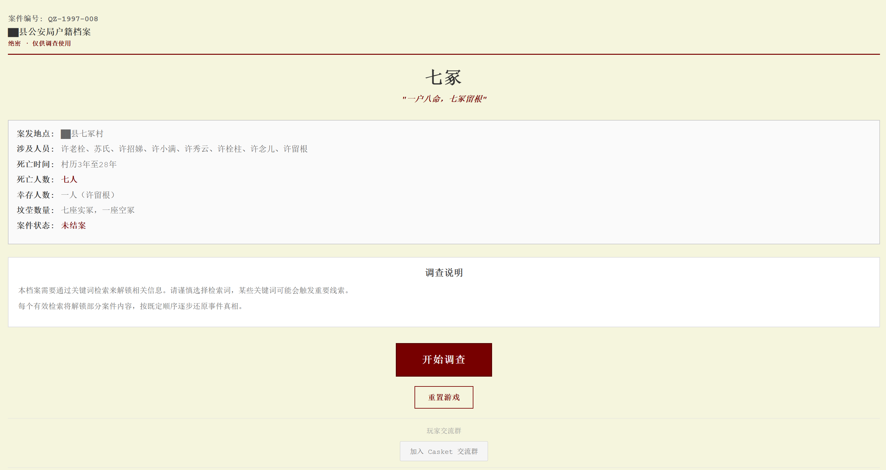The image size is (886, 470).
Task: Click death count value 七人
Action: 69,179
